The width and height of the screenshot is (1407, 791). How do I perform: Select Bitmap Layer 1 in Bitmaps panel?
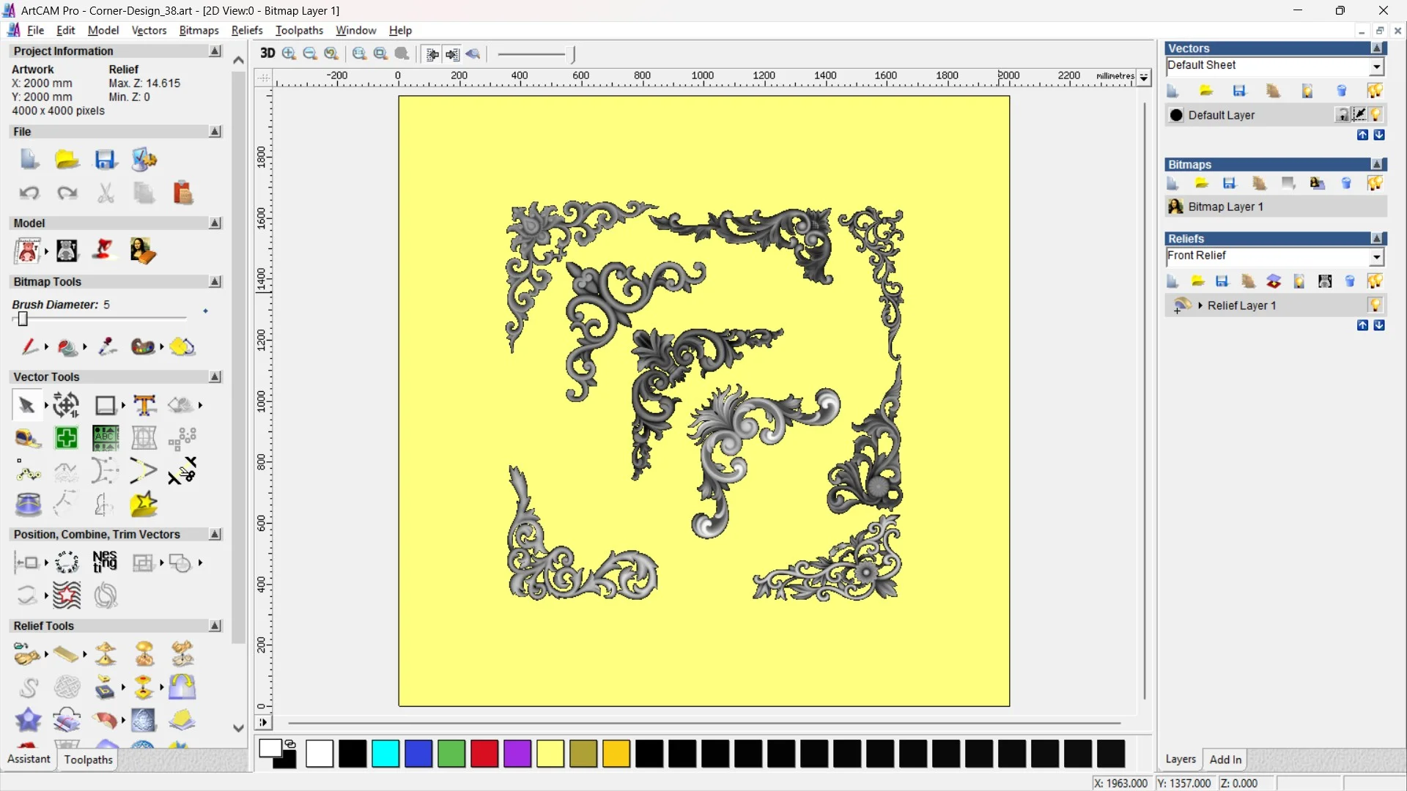tap(1225, 207)
